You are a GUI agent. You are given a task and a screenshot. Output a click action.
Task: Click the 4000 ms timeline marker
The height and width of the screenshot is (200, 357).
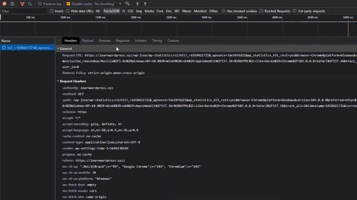277,17
